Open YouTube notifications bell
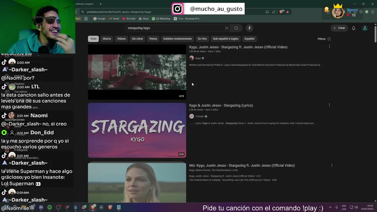 [354, 28]
